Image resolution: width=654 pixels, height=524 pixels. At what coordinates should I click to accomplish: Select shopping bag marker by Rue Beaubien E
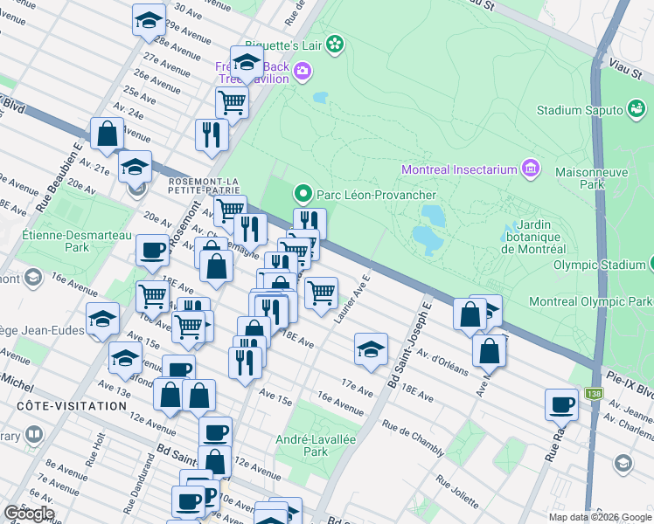(x=108, y=134)
